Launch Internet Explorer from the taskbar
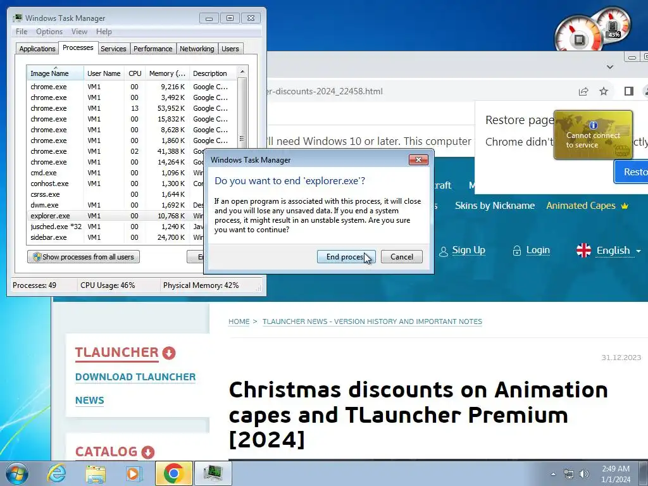 [56, 473]
